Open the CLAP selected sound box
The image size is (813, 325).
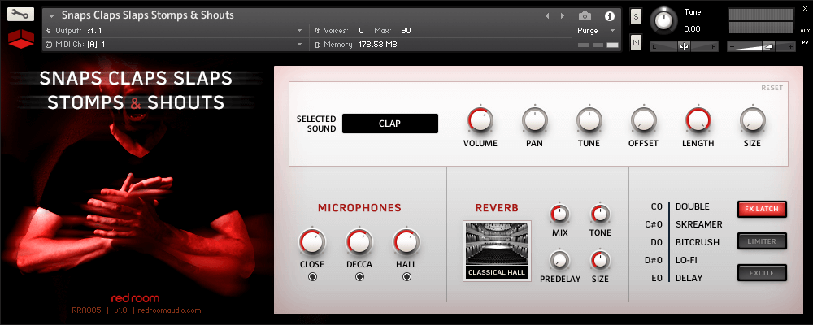click(x=390, y=123)
